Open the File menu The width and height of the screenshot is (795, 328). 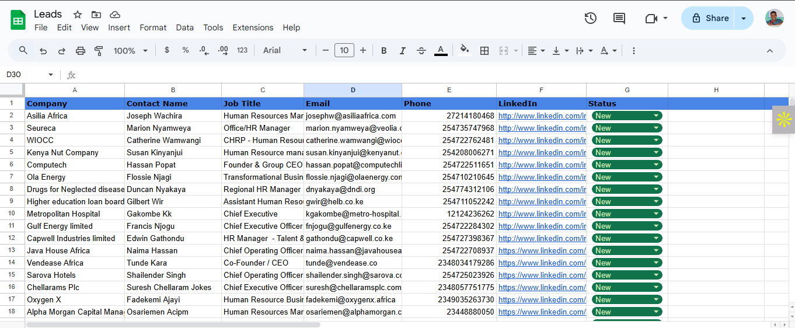pos(41,27)
